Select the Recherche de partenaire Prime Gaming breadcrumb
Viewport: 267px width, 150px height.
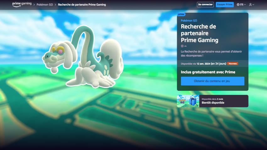tap(82, 5)
